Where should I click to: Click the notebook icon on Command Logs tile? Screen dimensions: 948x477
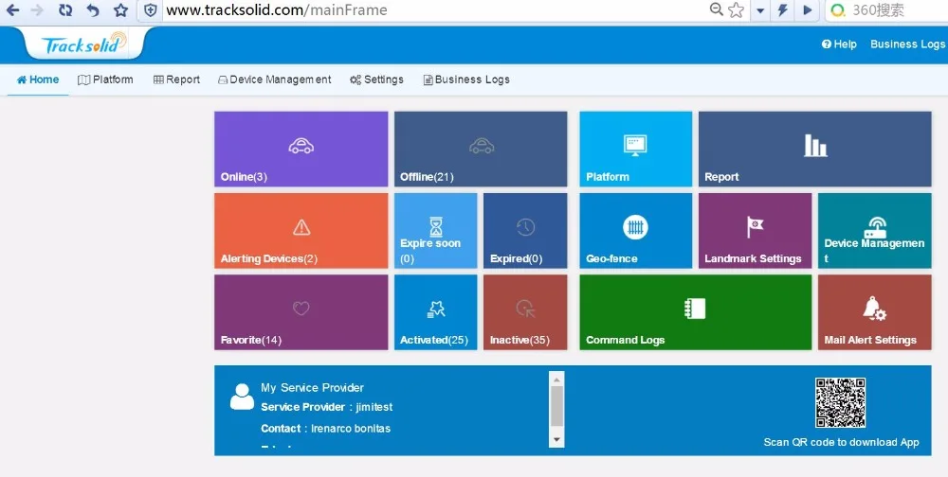point(695,309)
